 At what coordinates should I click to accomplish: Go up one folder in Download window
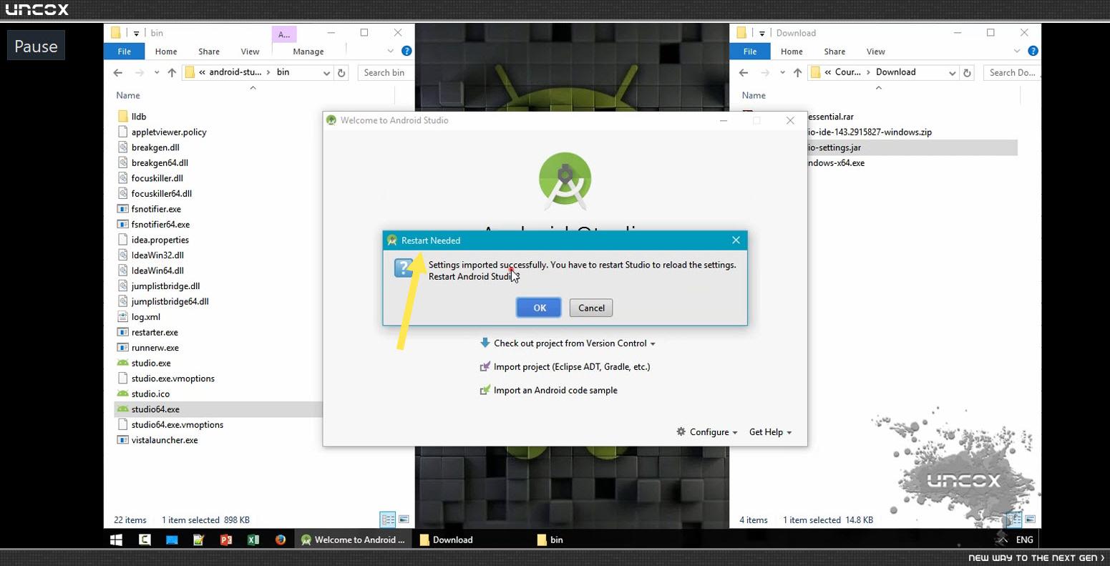(797, 72)
